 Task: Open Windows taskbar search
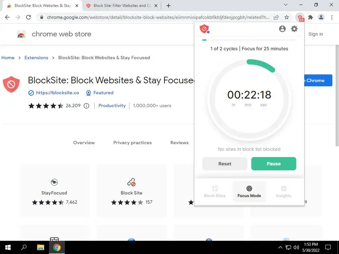coord(24,247)
